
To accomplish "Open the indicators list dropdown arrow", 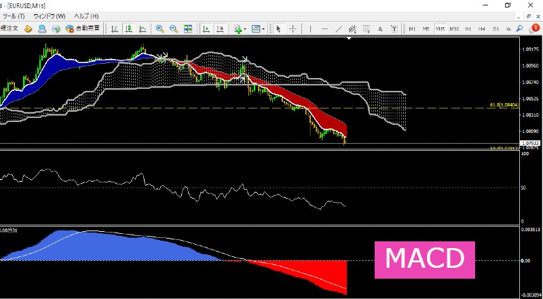I will tap(245, 29).
